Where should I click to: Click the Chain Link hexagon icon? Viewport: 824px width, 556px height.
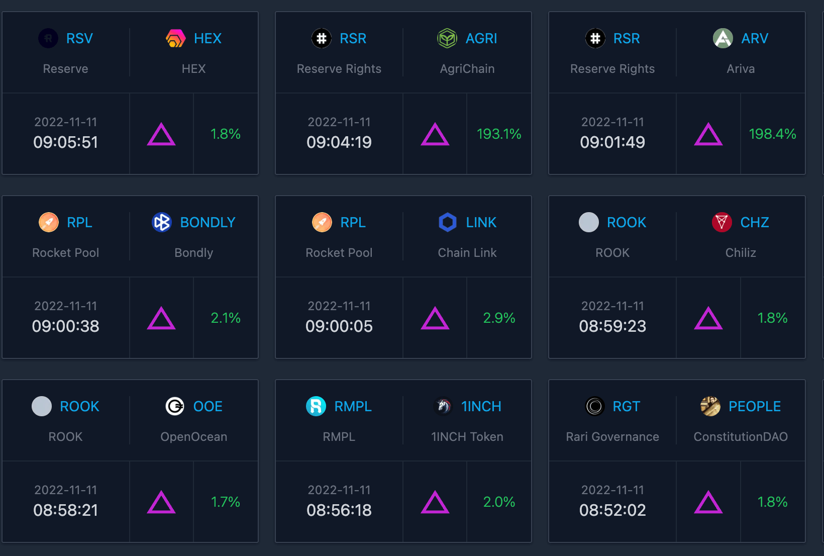(x=447, y=222)
